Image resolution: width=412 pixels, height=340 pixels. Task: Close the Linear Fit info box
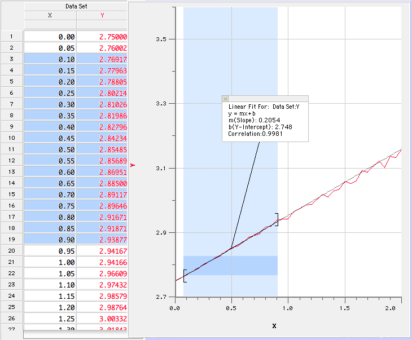click(x=226, y=99)
